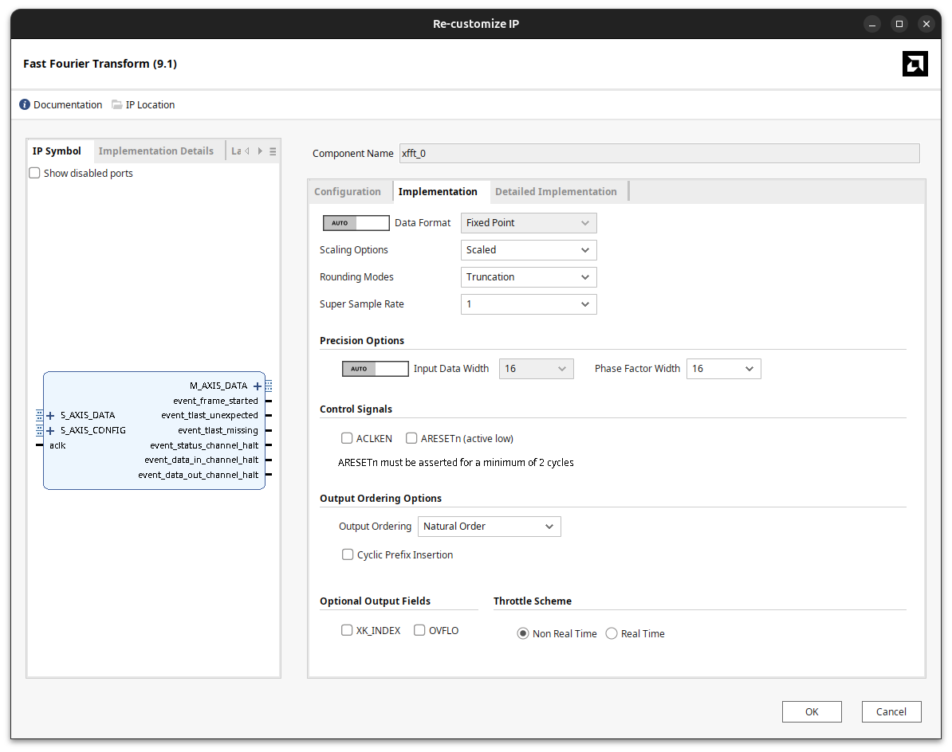Click the event_status_channel_halt port label
Viewport: 952px width, 752px height.
coord(204,445)
